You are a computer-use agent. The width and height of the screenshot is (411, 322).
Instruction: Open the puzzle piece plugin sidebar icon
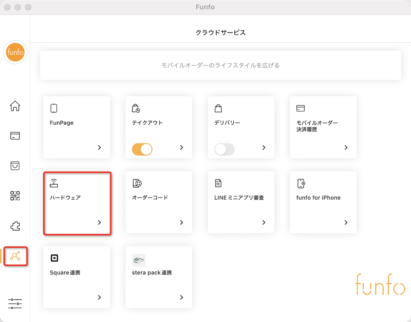click(15, 226)
